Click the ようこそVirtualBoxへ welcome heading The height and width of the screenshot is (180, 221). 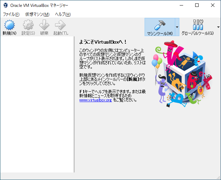coord(103,42)
